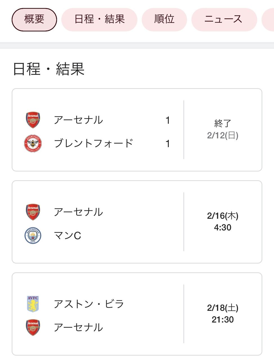Image resolution: width=274 pixels, height=360 pixels.
Task: Open アストン・ビラ team name link
Action: pyautogui.click(x=89, y=304)
